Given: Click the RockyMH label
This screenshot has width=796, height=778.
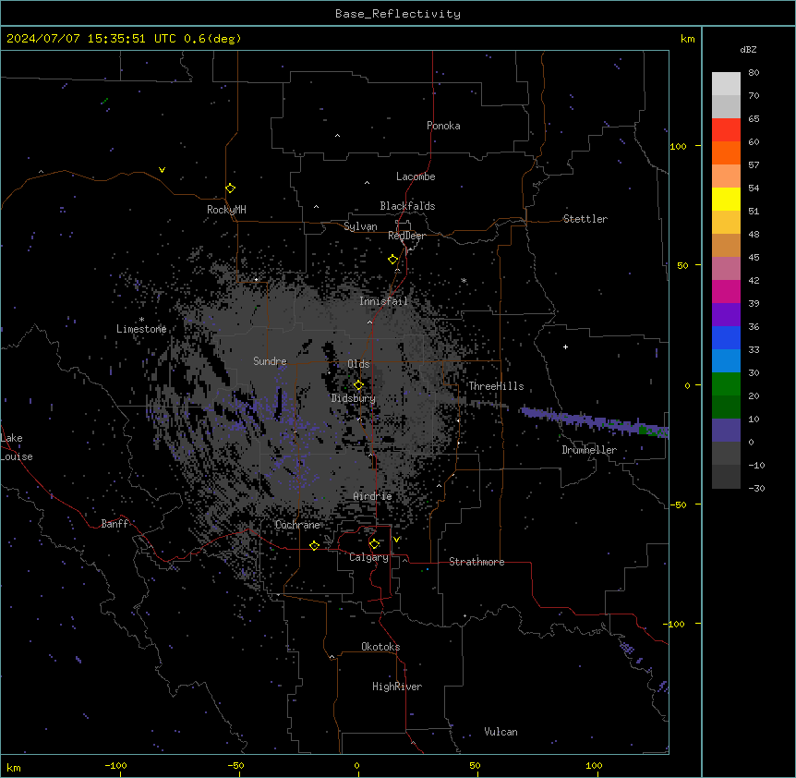Looking at the screenshot, I should tap(226, 209).
